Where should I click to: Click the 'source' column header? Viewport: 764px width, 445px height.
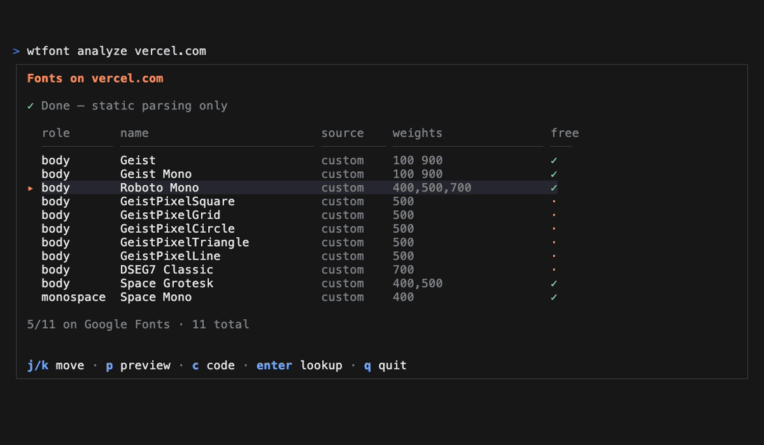coord(343,133)
